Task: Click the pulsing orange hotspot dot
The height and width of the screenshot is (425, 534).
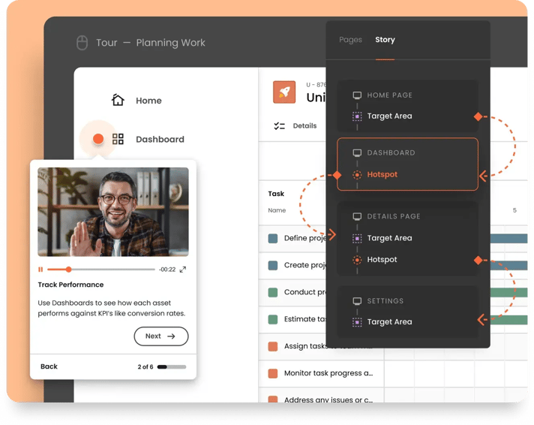Action: (x=97, y=139)
